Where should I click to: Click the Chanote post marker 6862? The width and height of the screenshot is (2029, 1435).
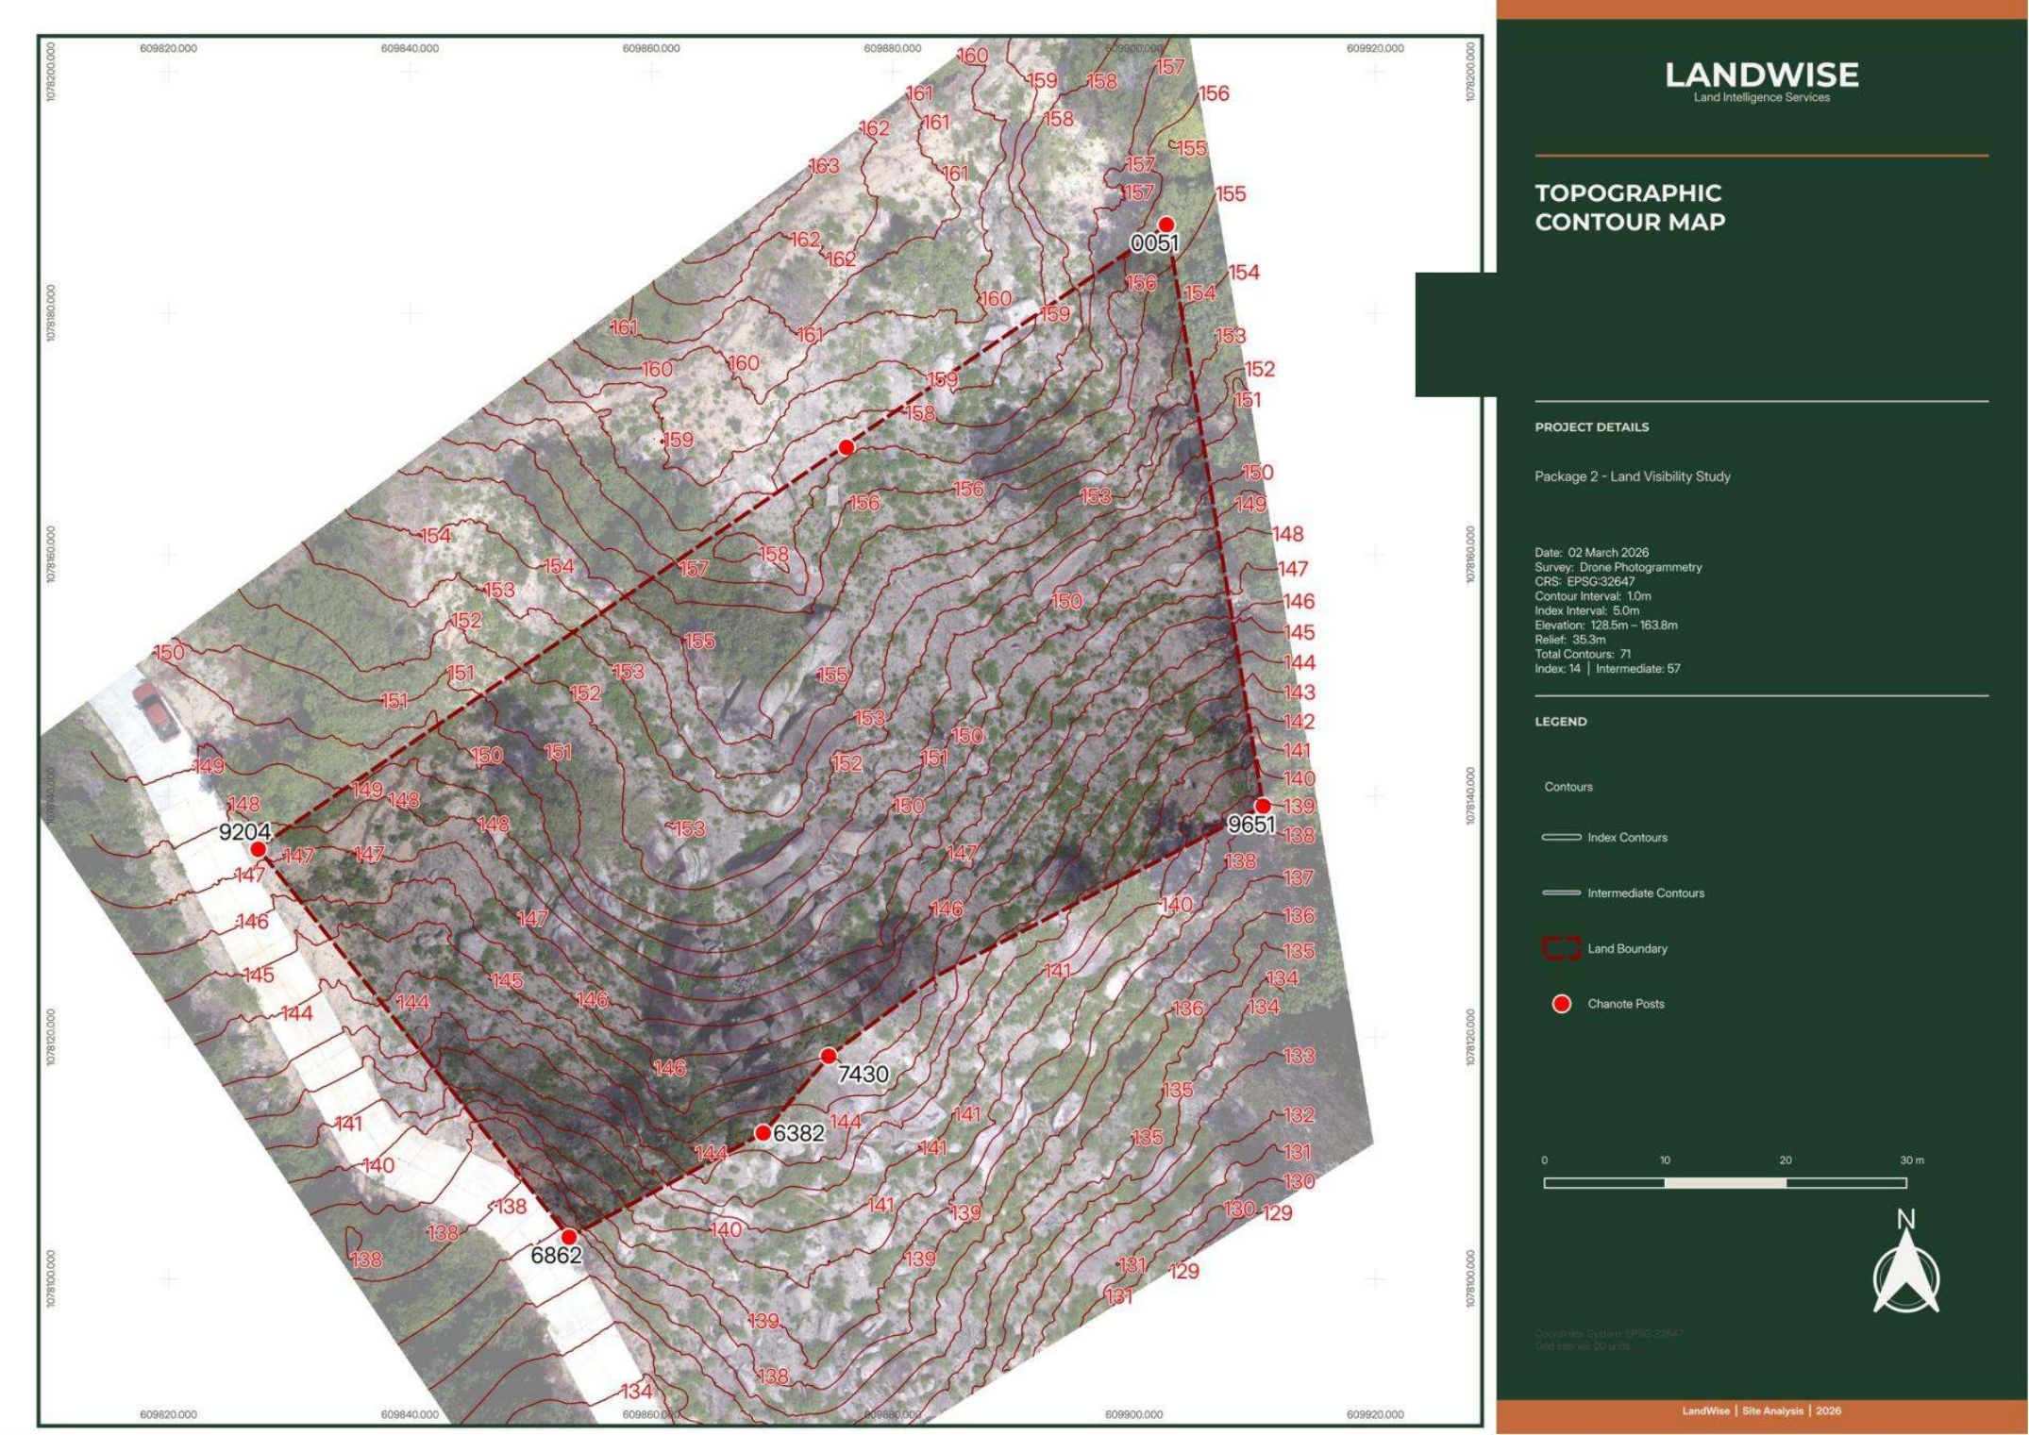click(568, 1236)
